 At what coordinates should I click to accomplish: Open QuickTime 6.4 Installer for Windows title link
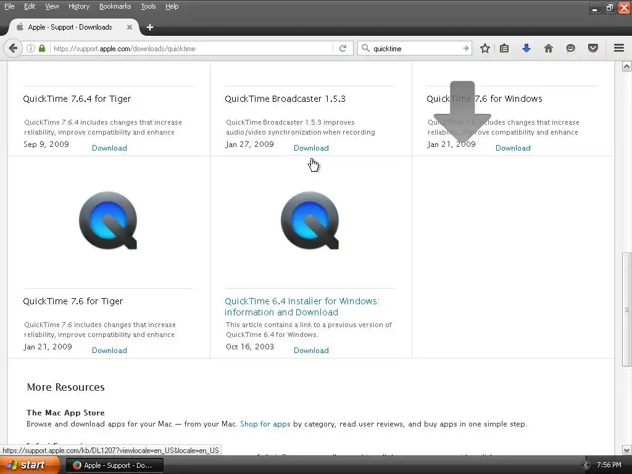302,306
